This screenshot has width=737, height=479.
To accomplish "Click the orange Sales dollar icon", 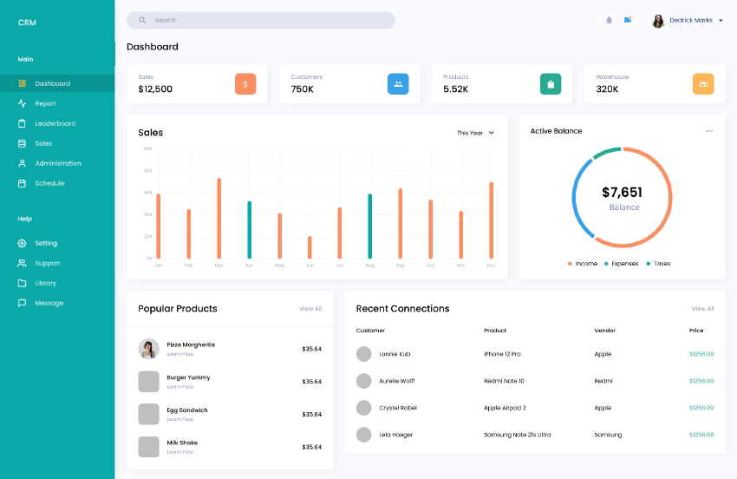I will click(245, 84).
